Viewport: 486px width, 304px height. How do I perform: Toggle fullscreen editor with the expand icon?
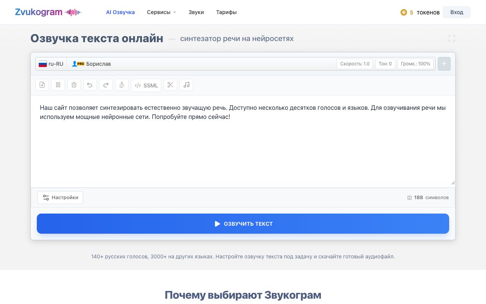(x=452, y=38)
